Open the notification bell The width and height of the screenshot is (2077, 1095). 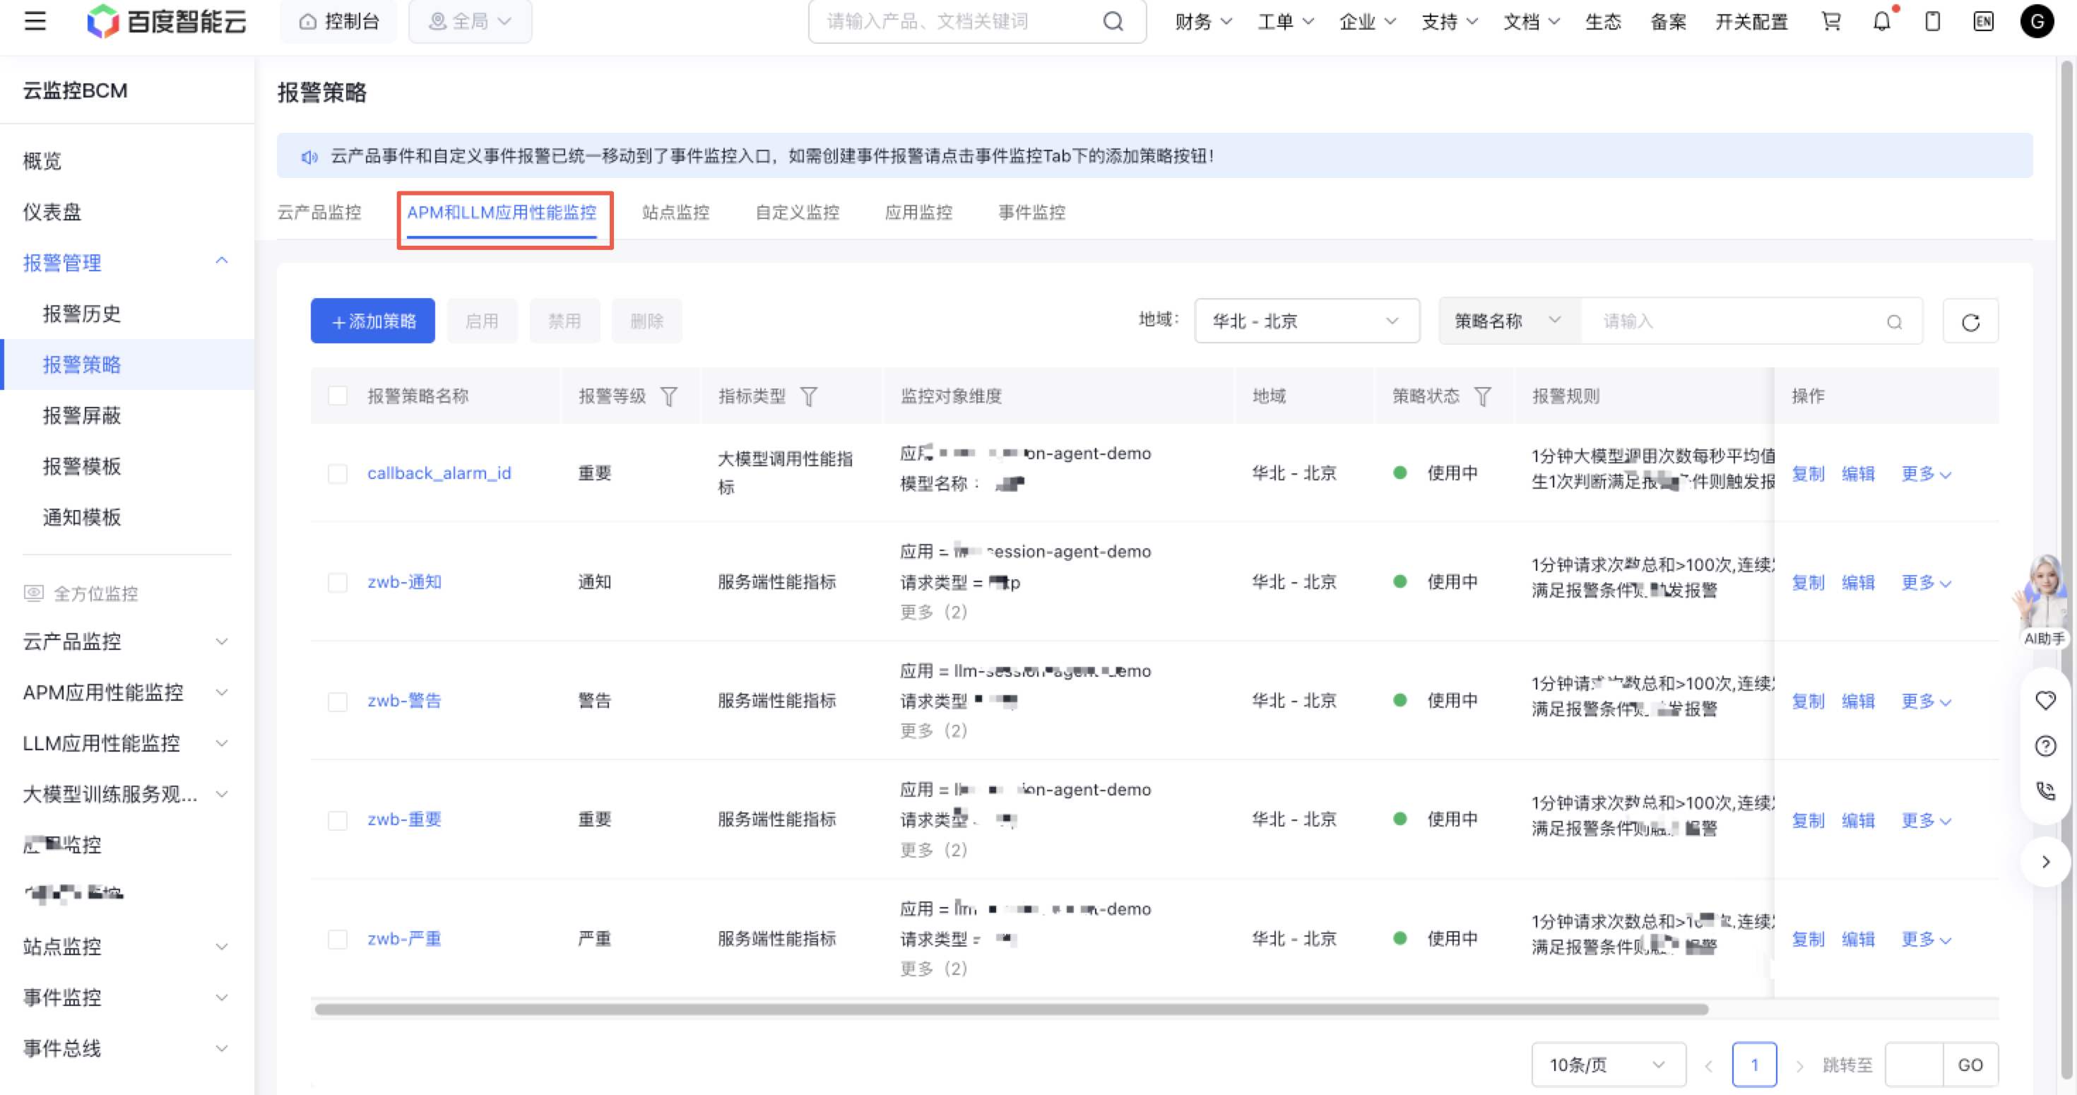(1881, 21)
